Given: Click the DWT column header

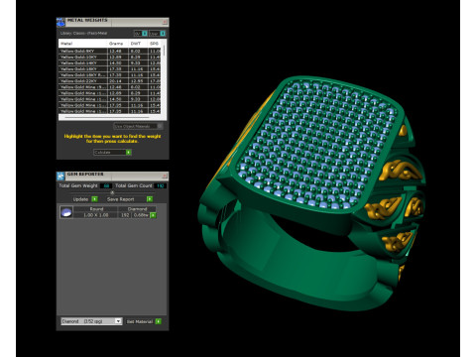Looking at the screenshot, I should [137, 44].
